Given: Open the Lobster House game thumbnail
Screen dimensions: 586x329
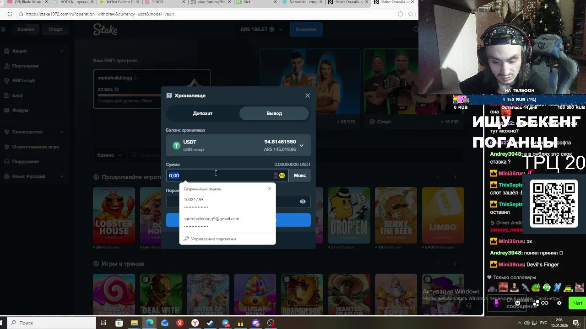Looking at the screenshot, I should 114,215.
